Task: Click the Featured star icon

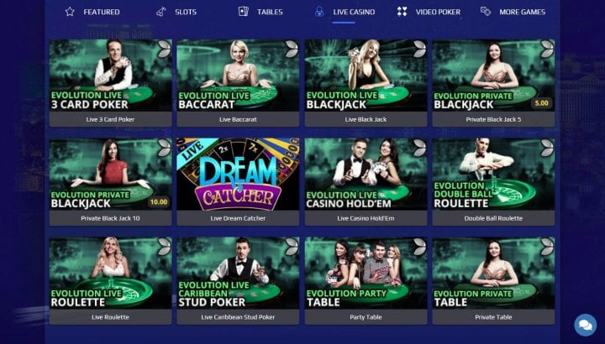Action: (70, 12)
